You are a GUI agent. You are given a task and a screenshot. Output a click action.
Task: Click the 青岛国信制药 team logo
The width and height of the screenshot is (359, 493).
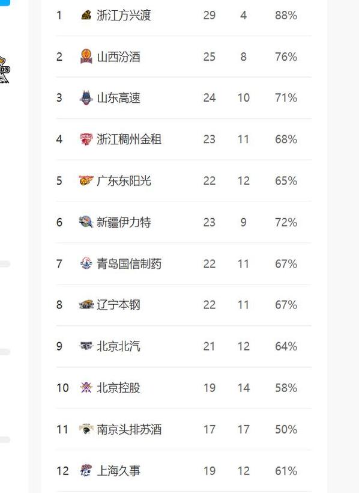(85, 263)
